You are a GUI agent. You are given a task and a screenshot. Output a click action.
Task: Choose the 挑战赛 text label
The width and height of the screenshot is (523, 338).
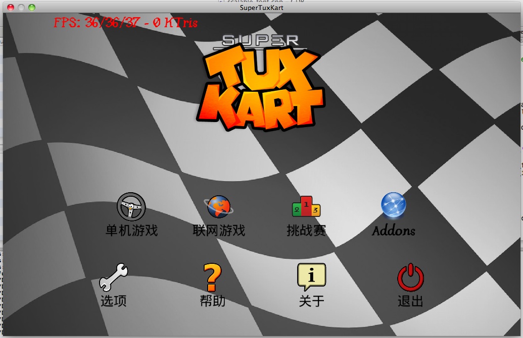coord(306,231)
